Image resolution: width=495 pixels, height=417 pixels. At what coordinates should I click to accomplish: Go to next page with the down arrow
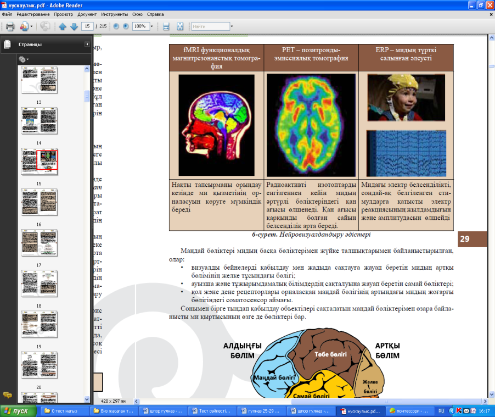click(74, 26)
